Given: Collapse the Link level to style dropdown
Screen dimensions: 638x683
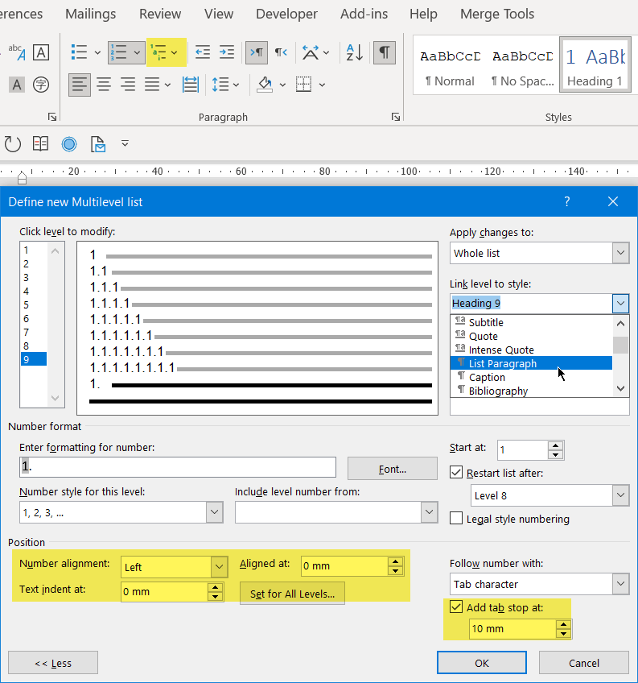Looking at the screenshot, I should click(x=620, y=303).
